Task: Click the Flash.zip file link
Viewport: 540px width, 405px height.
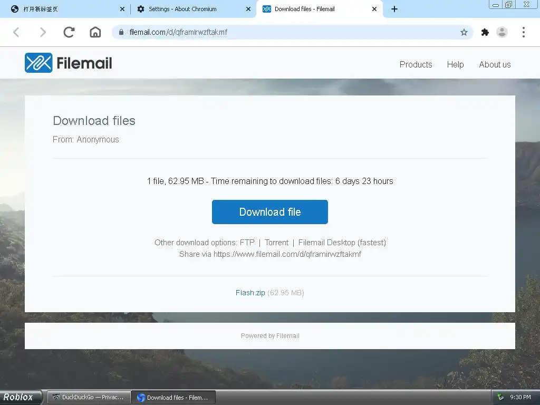Action: 250,293
